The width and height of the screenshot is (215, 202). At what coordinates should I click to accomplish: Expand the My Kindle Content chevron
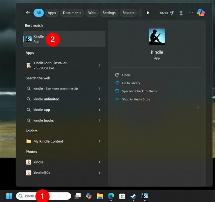click(x=100, y=141)
